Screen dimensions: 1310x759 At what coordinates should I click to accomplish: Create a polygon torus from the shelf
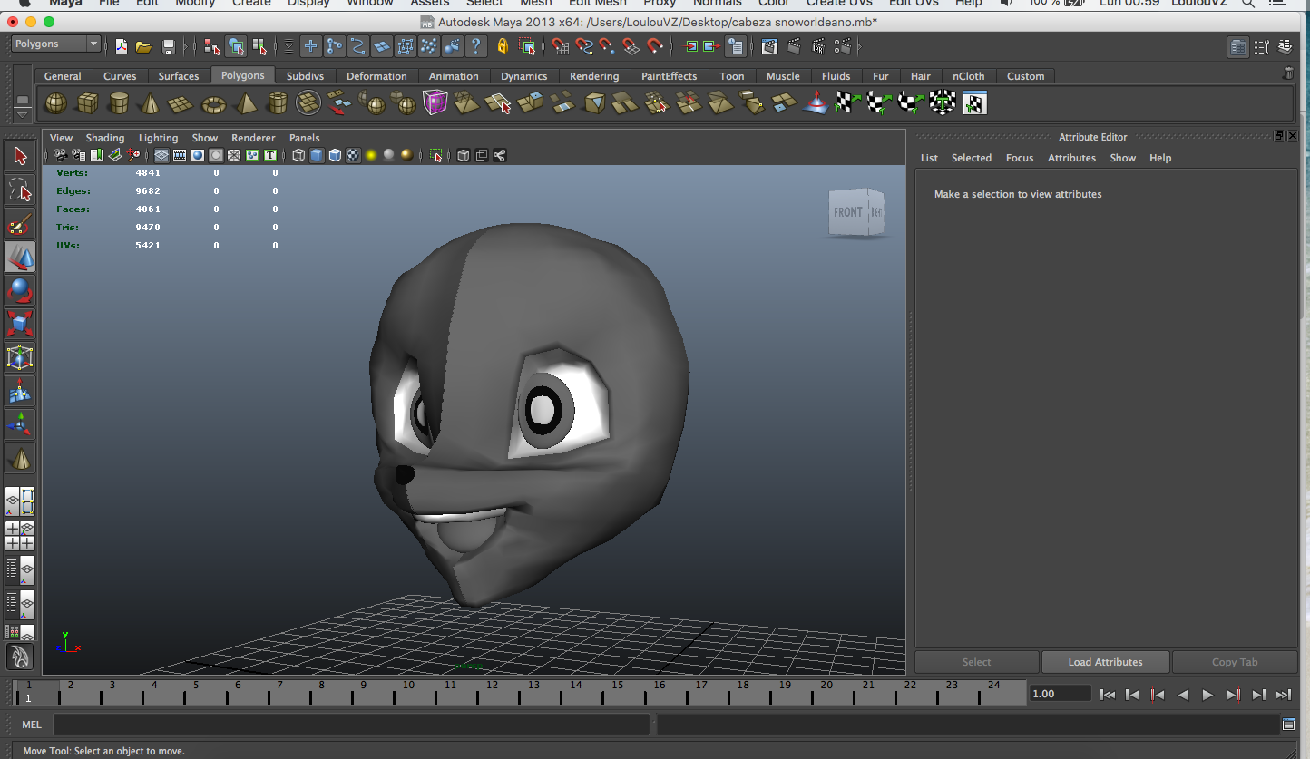coord(213,104)
